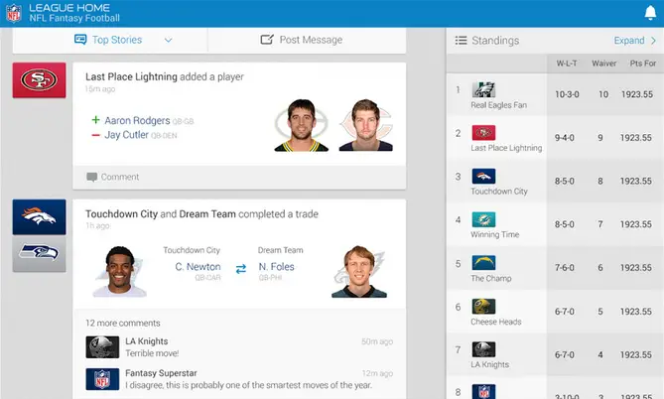This screenshot has height=399, width=664.
Task: Open the Seahawks team badge beside trade story
Action: (x=39, y=253)
